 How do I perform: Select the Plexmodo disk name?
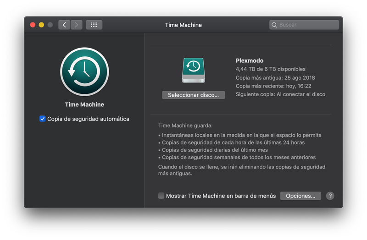click(x=250, y=61)
